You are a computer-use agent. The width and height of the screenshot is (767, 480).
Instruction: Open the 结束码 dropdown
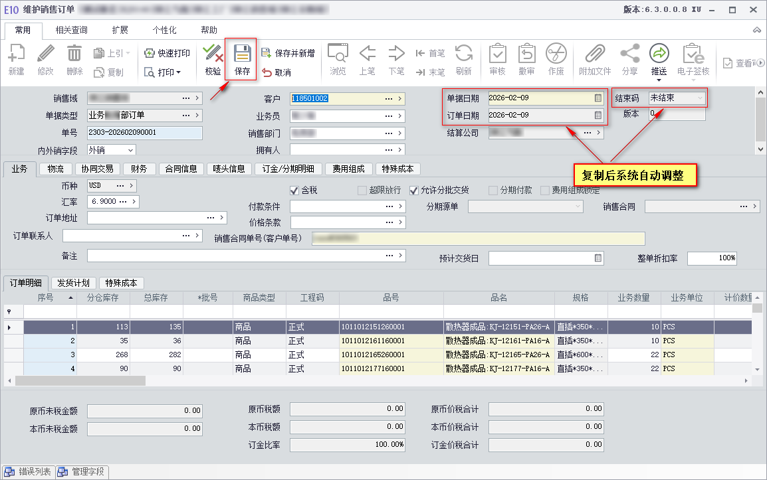(699, 98)
